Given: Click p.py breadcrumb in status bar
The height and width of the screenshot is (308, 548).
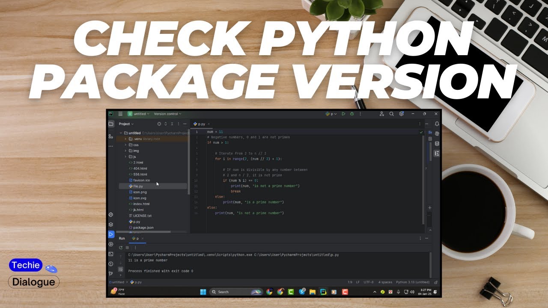Looking at the screenshot, I should [137, 282].
